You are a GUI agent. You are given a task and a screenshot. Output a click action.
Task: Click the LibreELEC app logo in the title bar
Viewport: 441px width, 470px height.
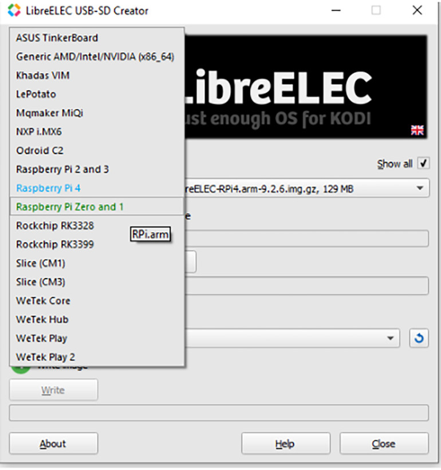[x=14, y=10]
